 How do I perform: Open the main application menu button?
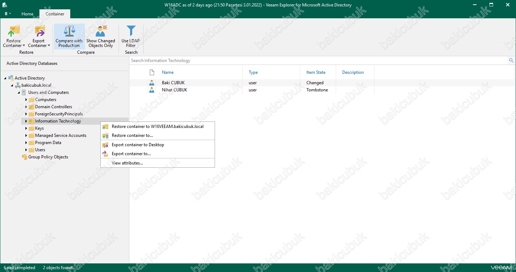(x=8, y=14)
